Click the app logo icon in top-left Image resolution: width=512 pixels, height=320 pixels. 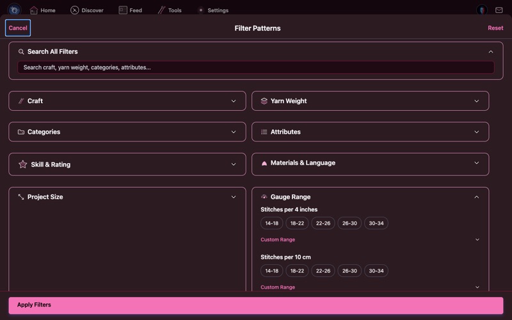[x=14, y=10]
